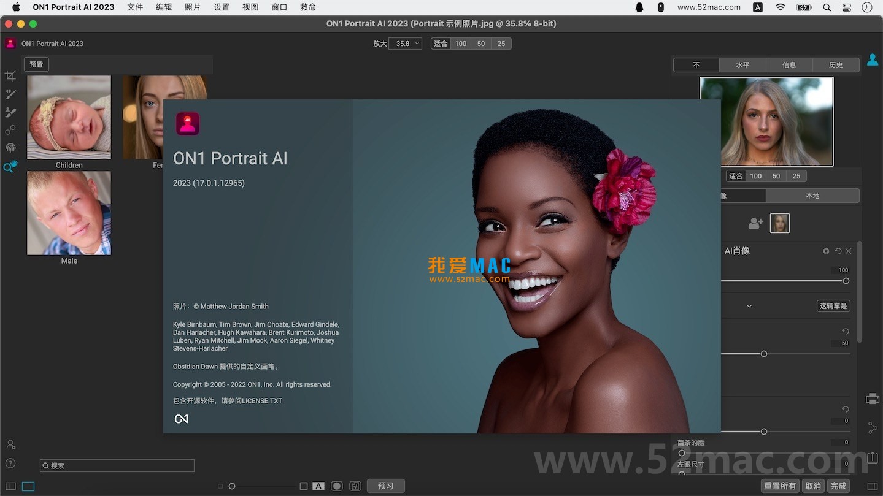Close the AI肖像 panel with X
Viewport: 883px width, 496px height.
pyautogui.click(x=848, y=251)
